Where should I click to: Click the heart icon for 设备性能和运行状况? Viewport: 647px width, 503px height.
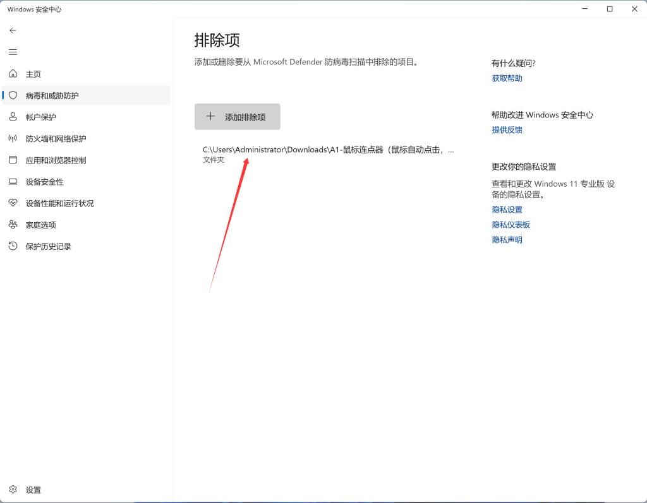pyautogui.click(x=13, y=203)
